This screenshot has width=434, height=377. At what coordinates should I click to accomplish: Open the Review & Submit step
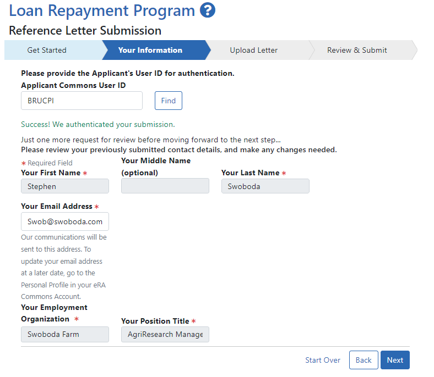[357, 50]
